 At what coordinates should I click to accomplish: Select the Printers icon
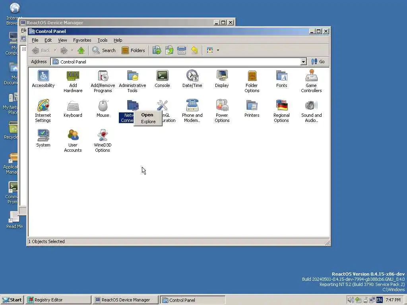(252, 109)
